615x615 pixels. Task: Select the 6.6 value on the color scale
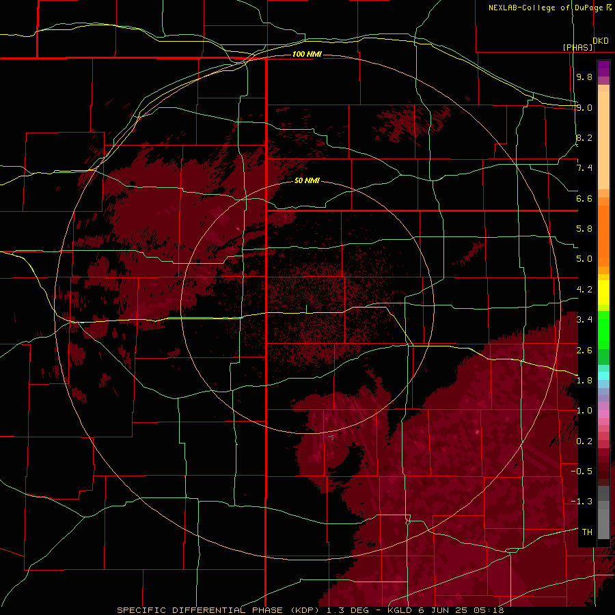[x=584, y=198]
